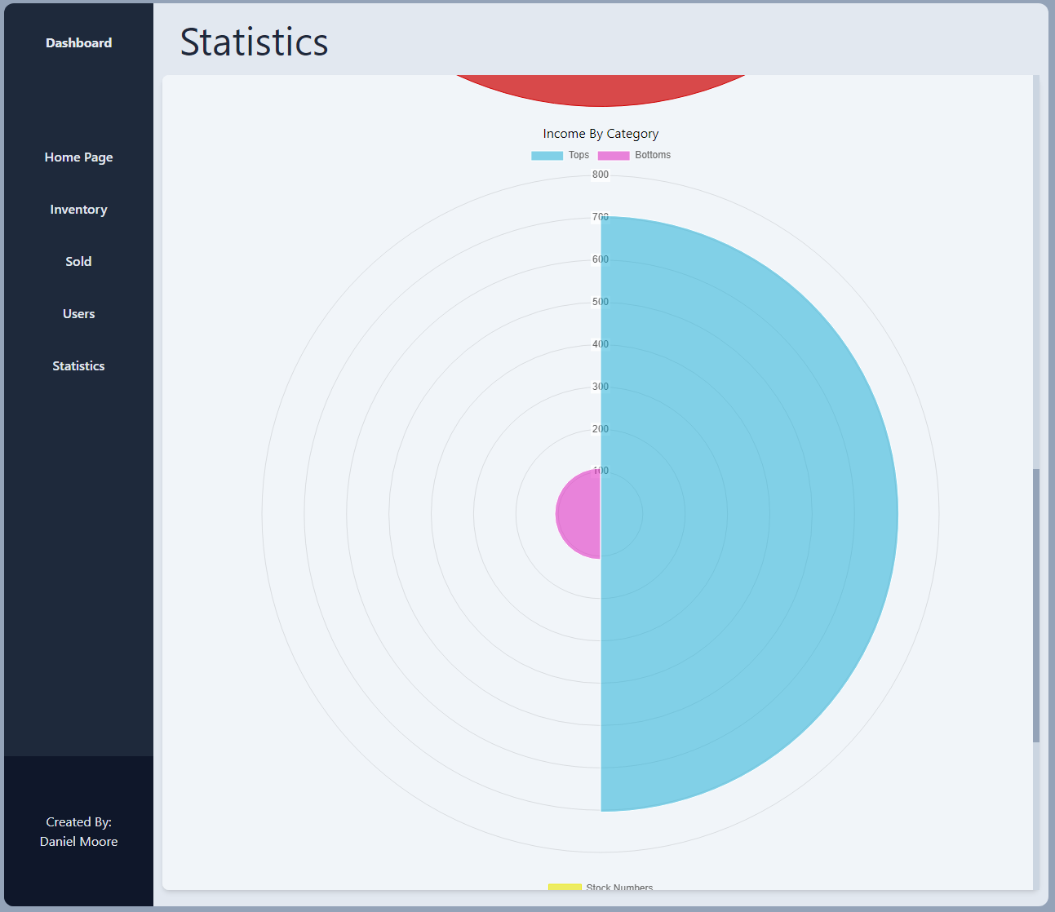Navigate to the Sold page
Viewport: 1055px width, 912px height.
pyautogui.click(x=78, y=262)
